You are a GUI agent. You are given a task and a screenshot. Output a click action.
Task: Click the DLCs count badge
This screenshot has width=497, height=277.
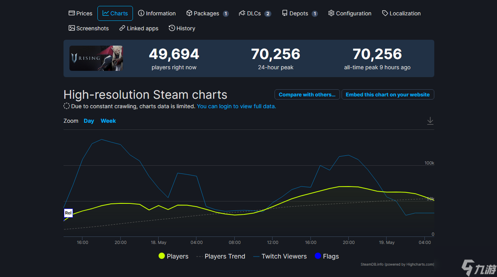(x=268, y=14)
